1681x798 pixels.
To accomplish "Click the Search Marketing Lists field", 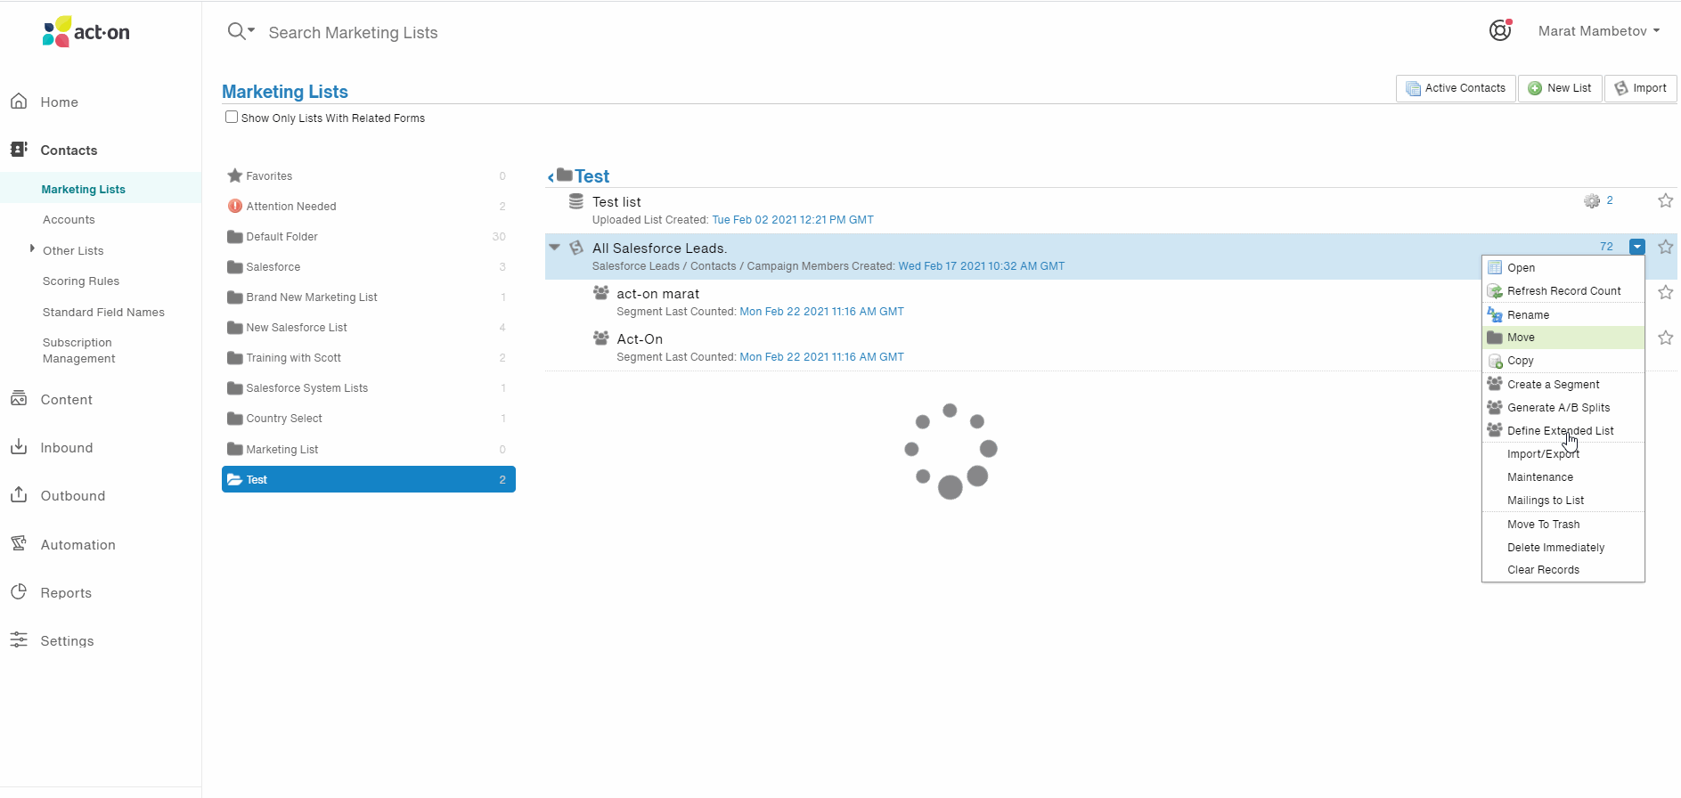I will coord(353,33).
